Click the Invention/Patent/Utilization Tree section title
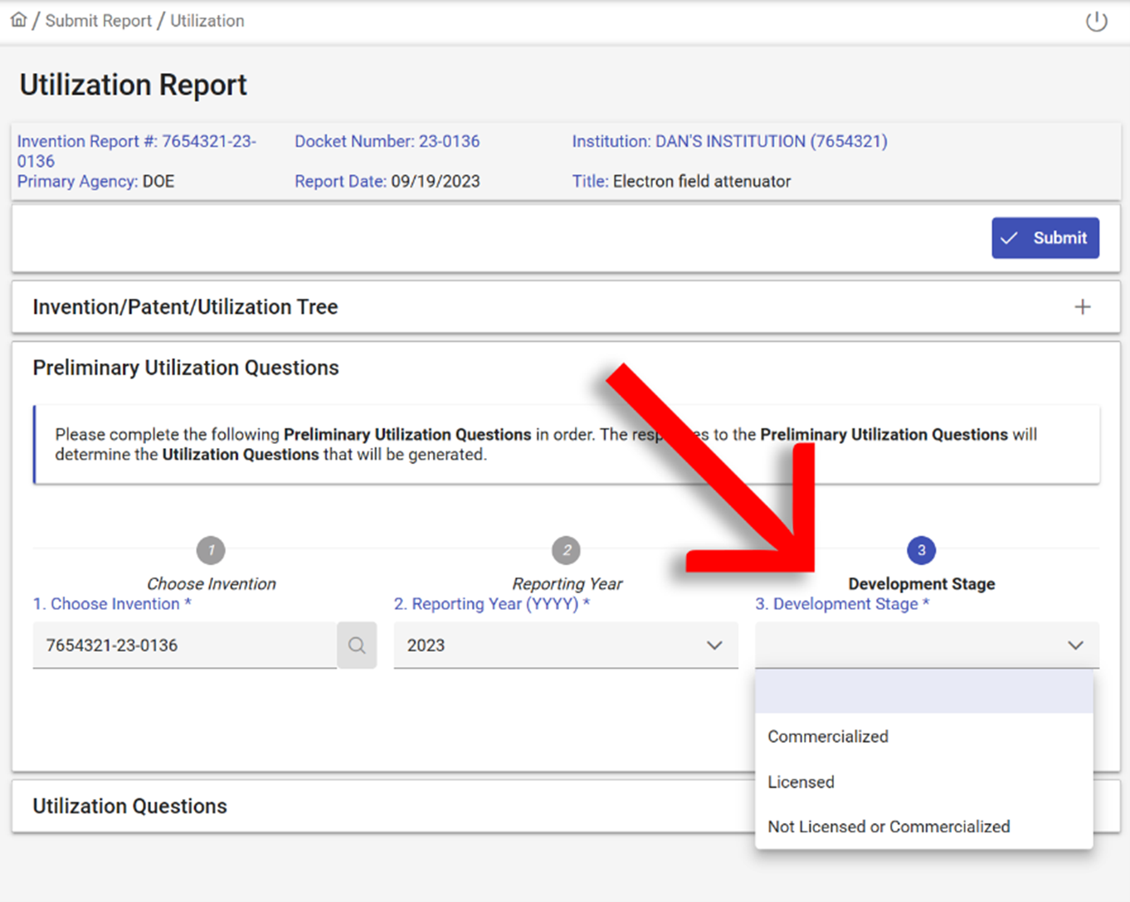Image resolution: width=1130 pixels, height=902 pixels. 185,307
